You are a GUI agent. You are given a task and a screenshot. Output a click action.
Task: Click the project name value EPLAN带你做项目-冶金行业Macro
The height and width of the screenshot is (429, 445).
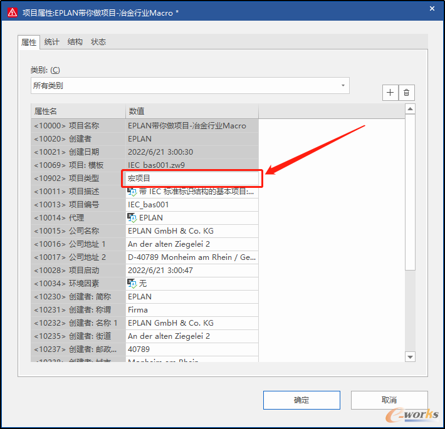192,126
